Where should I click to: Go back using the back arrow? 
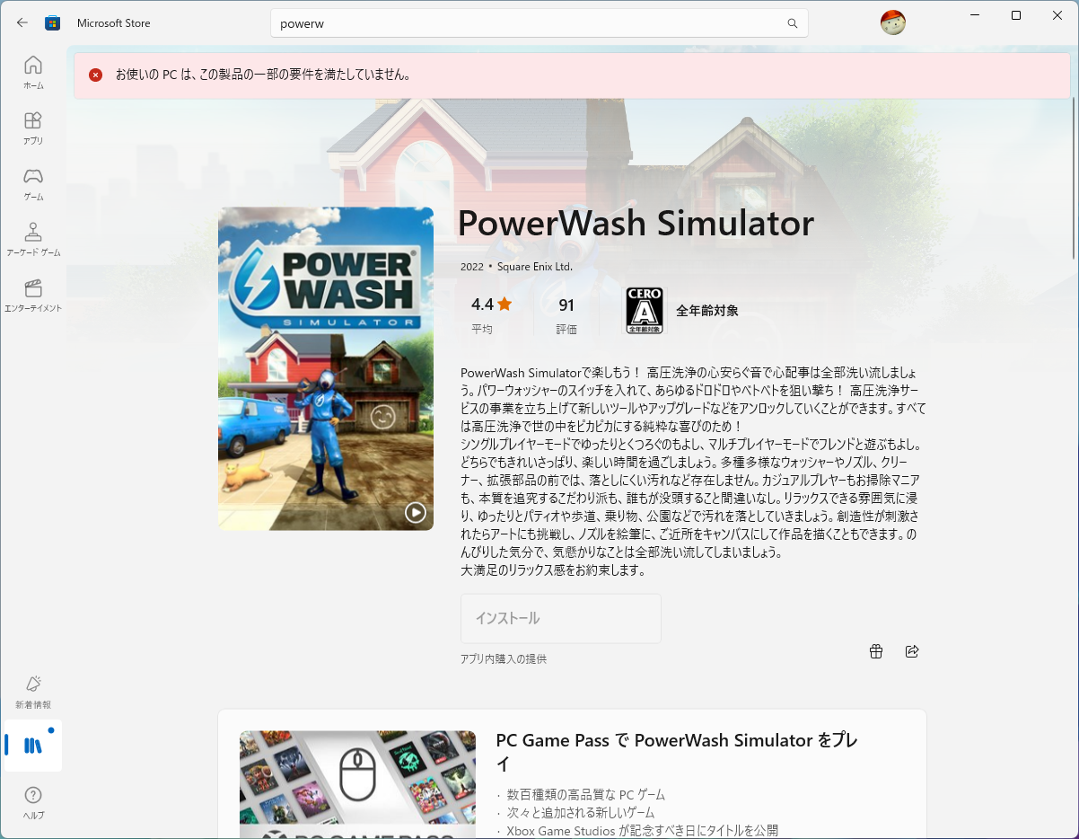[x=20, y=22]
